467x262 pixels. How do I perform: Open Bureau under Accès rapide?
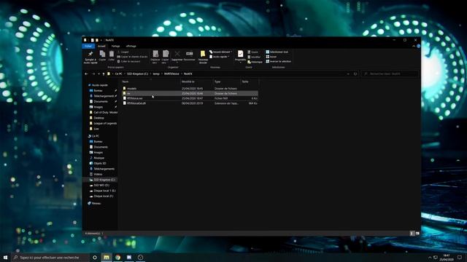coord(98,90)
